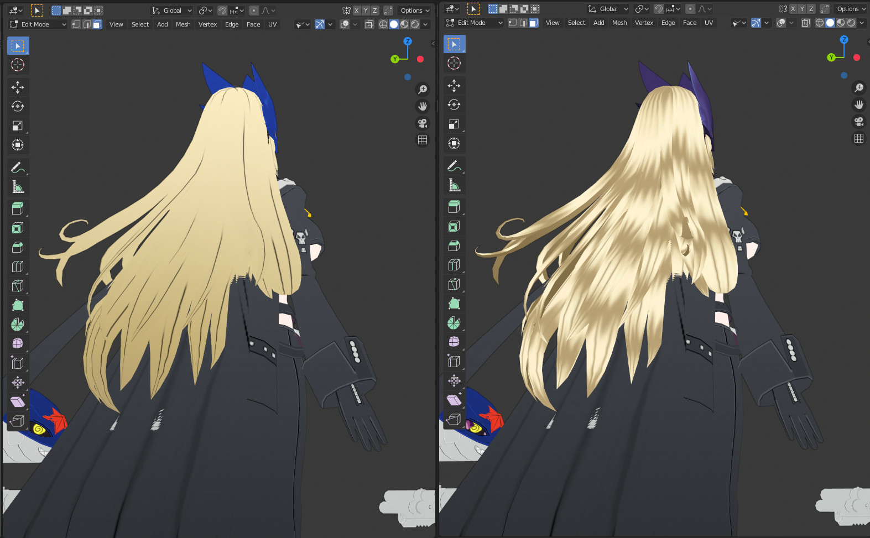
Task: Click green Y axis ball in right viewport gizmo
Action: (831, 58)
